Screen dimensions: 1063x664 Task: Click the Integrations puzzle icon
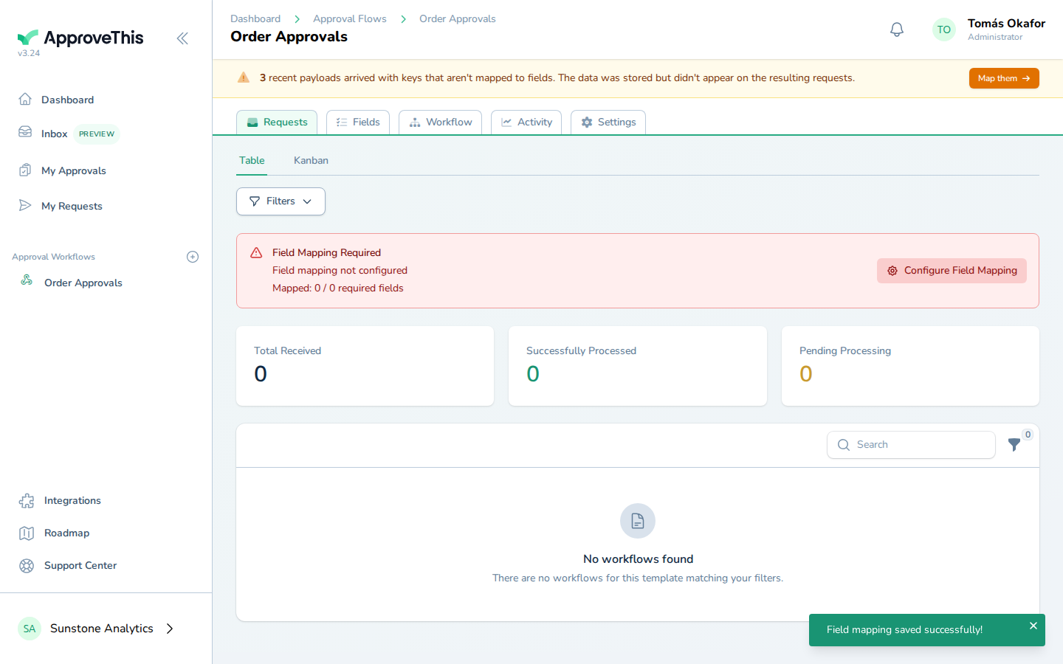click(x=27, y=501)
